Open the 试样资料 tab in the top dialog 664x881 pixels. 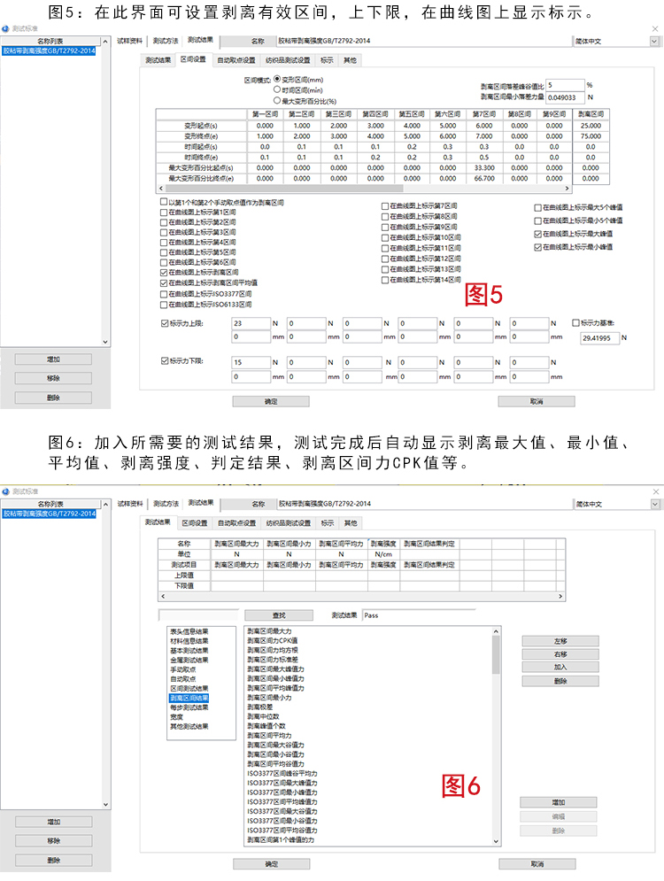(x=130, y=41)
